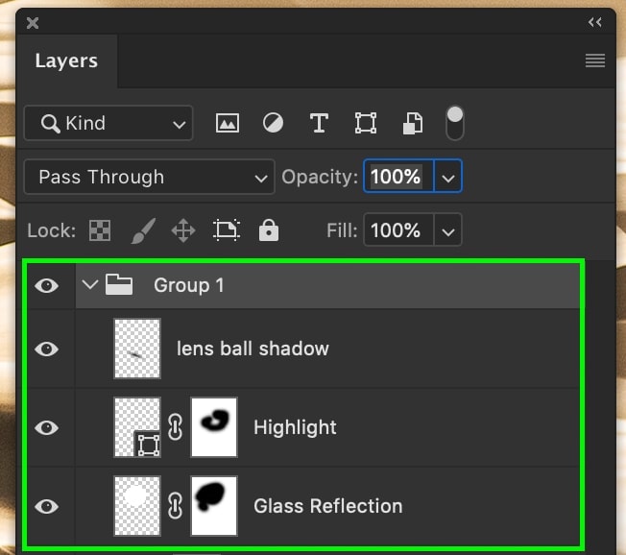Select the Highlight layer mask thumbnail
The height and width of the screenshot is (555, 626).
tap(214, 427)
